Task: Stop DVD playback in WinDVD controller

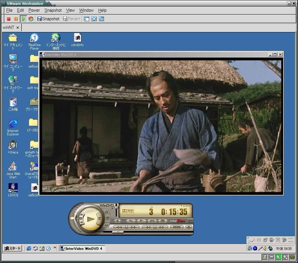Action: [x=100, y=218]
